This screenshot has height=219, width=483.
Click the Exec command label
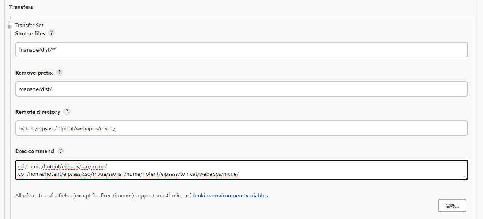[x=34, y=151]
